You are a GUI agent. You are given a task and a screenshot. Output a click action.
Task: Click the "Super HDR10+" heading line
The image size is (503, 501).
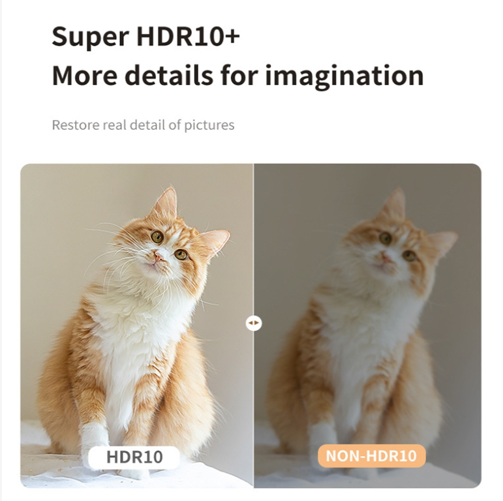145,37
